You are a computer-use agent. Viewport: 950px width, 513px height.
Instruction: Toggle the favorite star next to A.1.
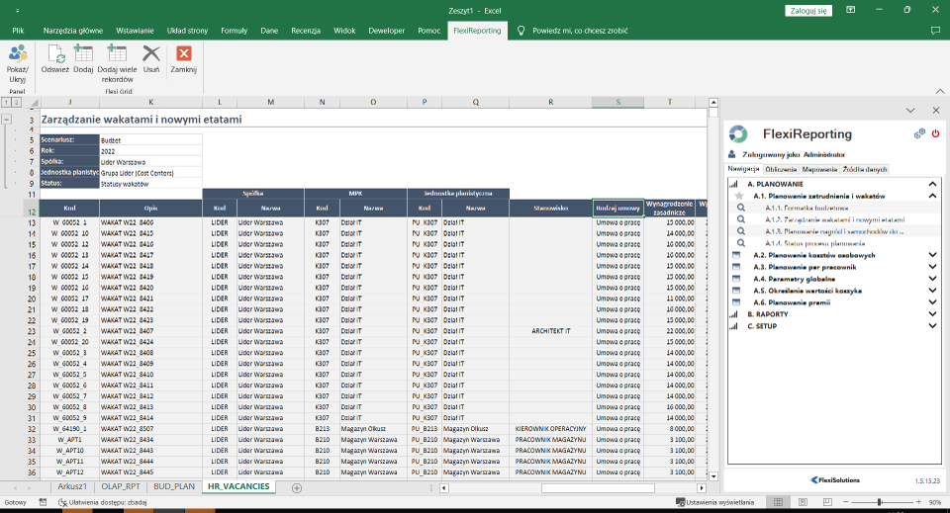click(738, 196)
